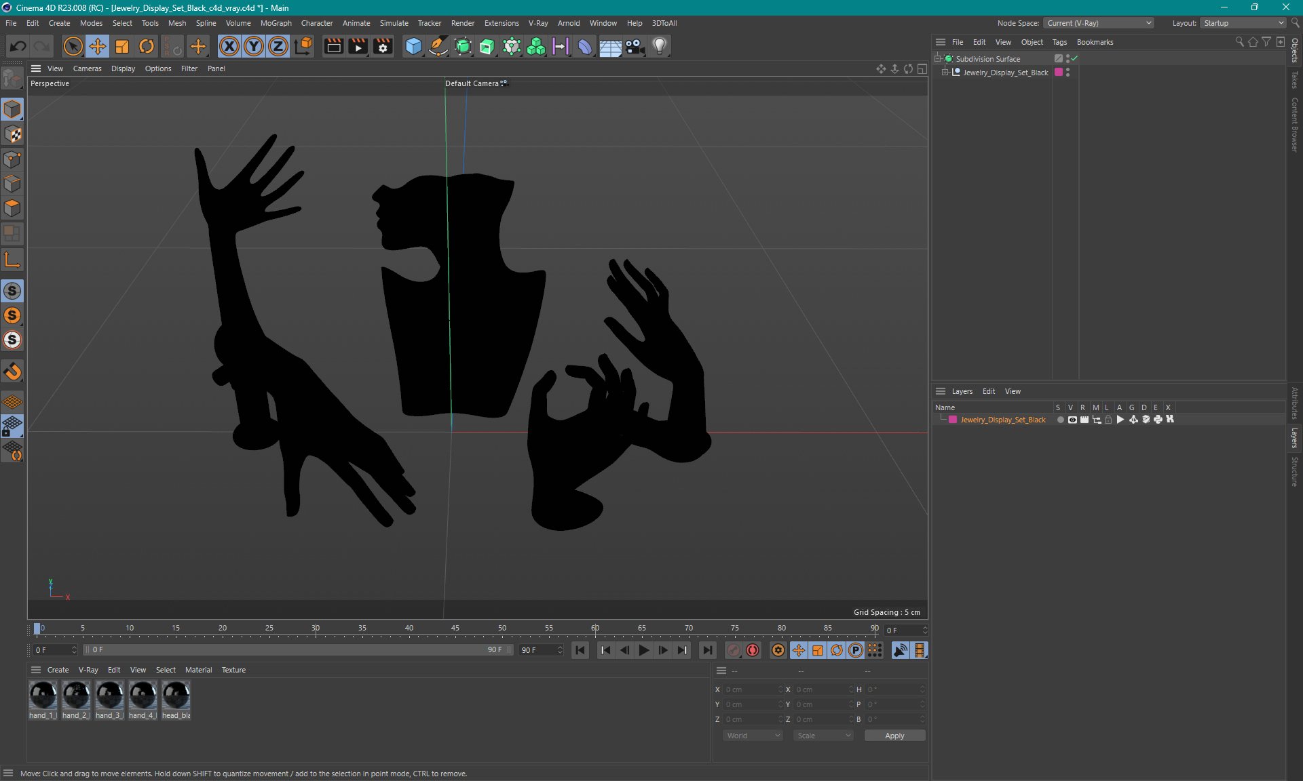Add a light object

pos(660,46)
